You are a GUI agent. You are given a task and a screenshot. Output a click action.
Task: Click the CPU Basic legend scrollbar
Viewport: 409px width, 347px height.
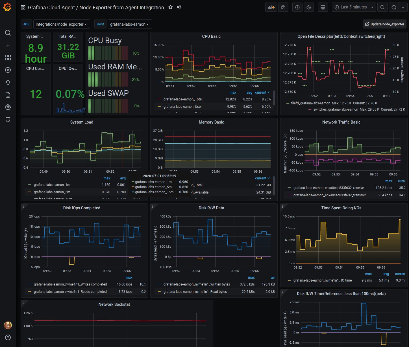coord(274,97)
